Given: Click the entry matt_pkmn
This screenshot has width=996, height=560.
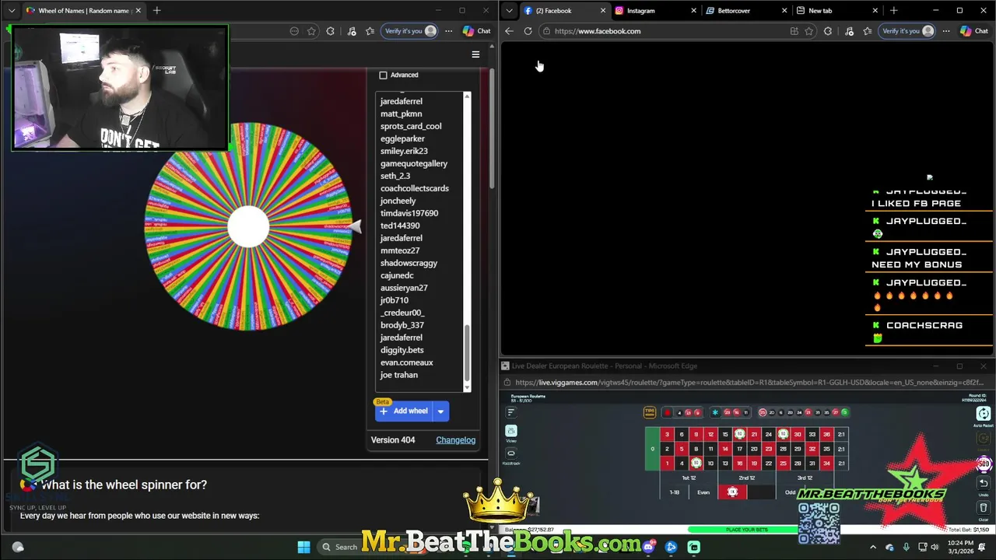Looking at the screenshot, I should click(401, 114).
